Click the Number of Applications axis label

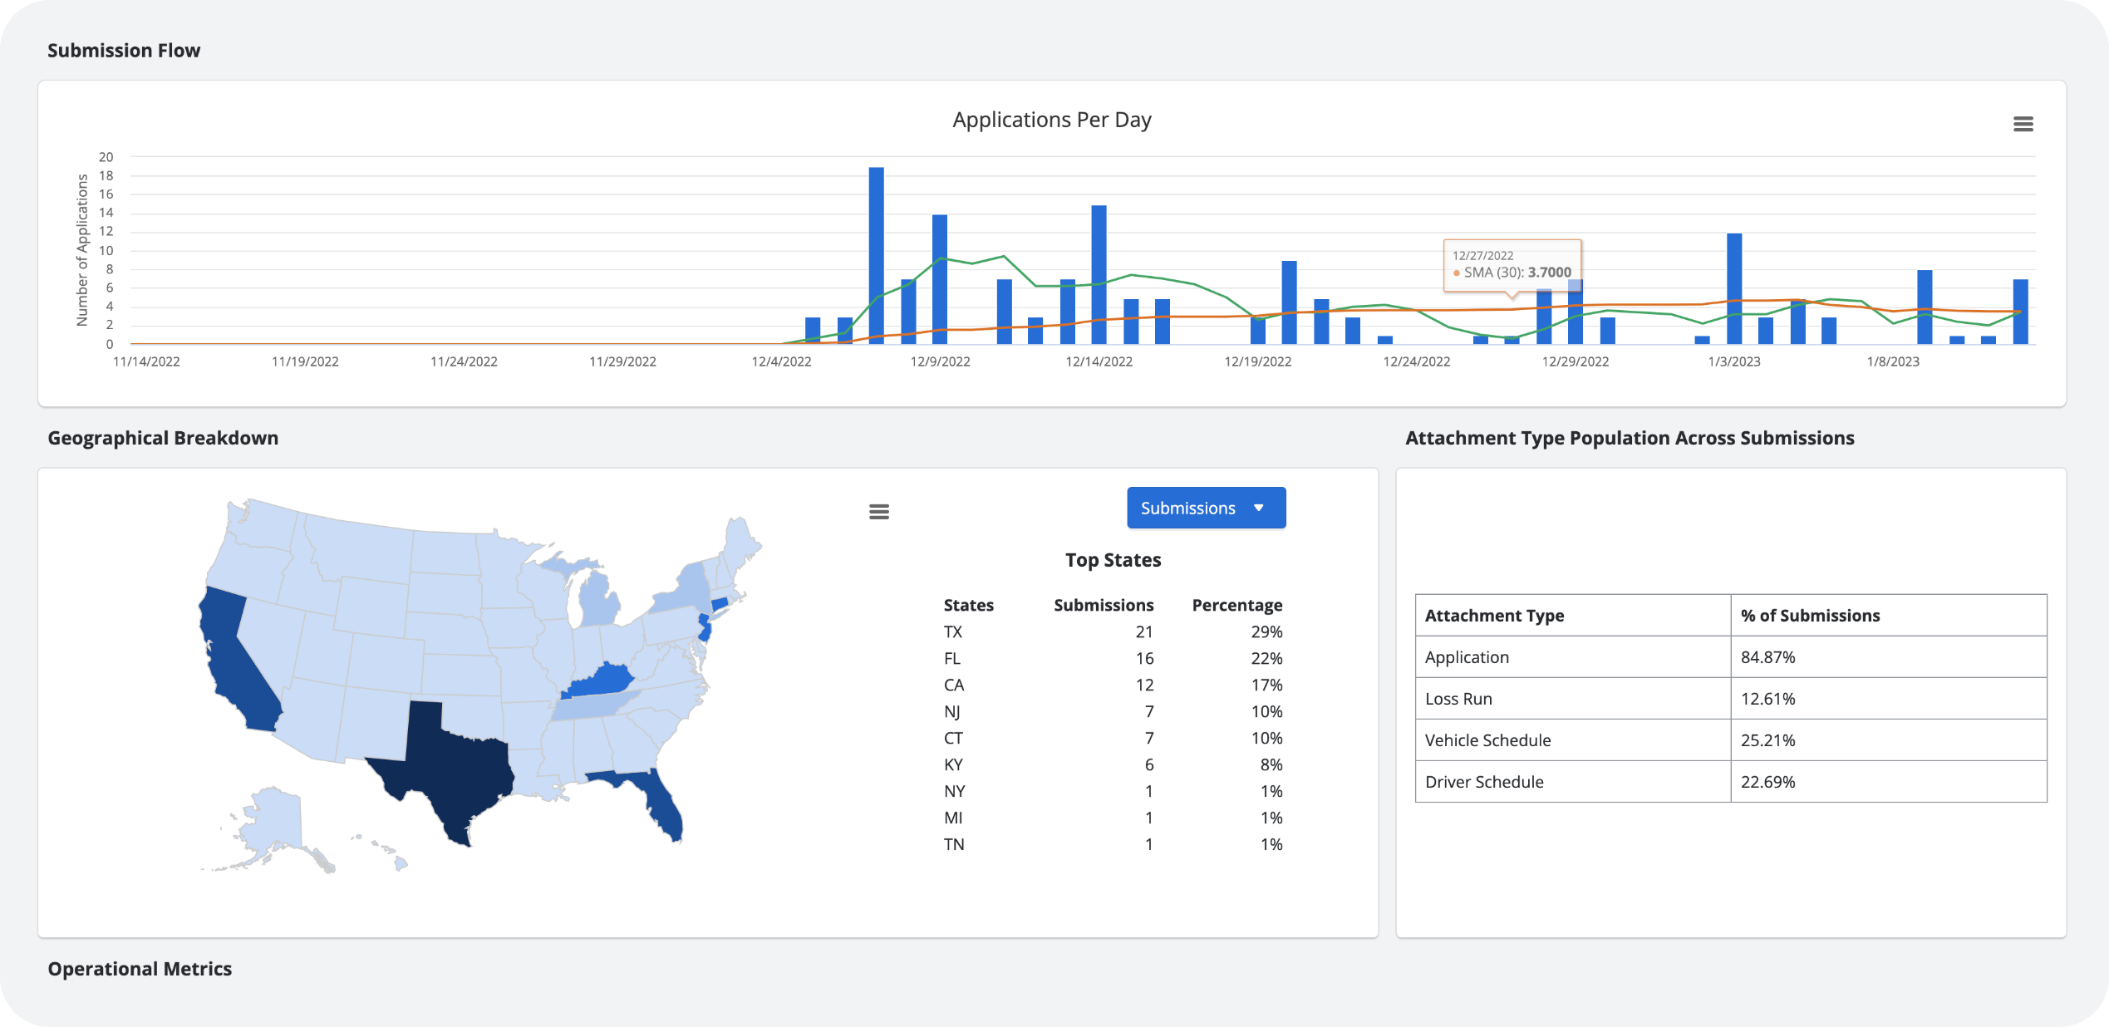[81, 249]
